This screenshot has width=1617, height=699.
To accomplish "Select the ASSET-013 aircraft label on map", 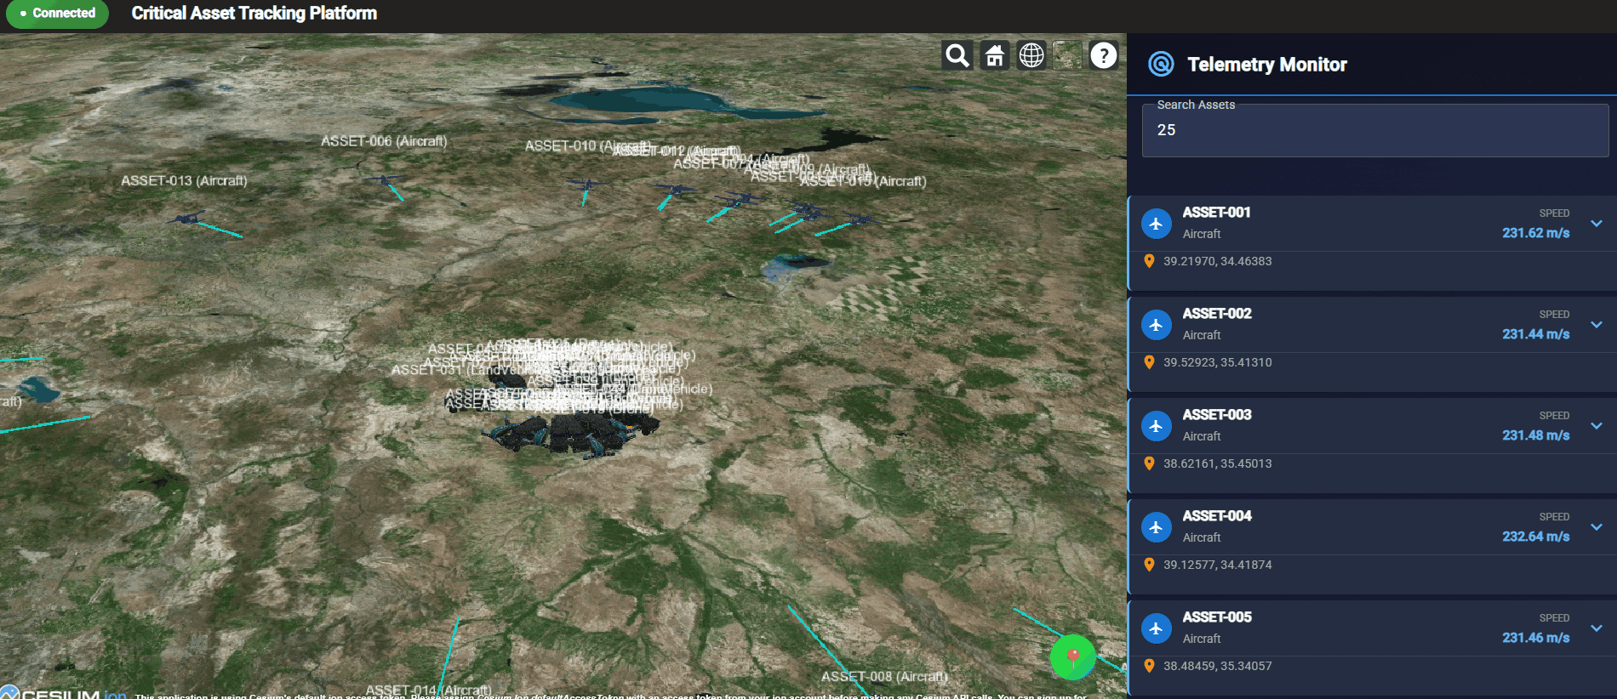I will pos(184,181).
